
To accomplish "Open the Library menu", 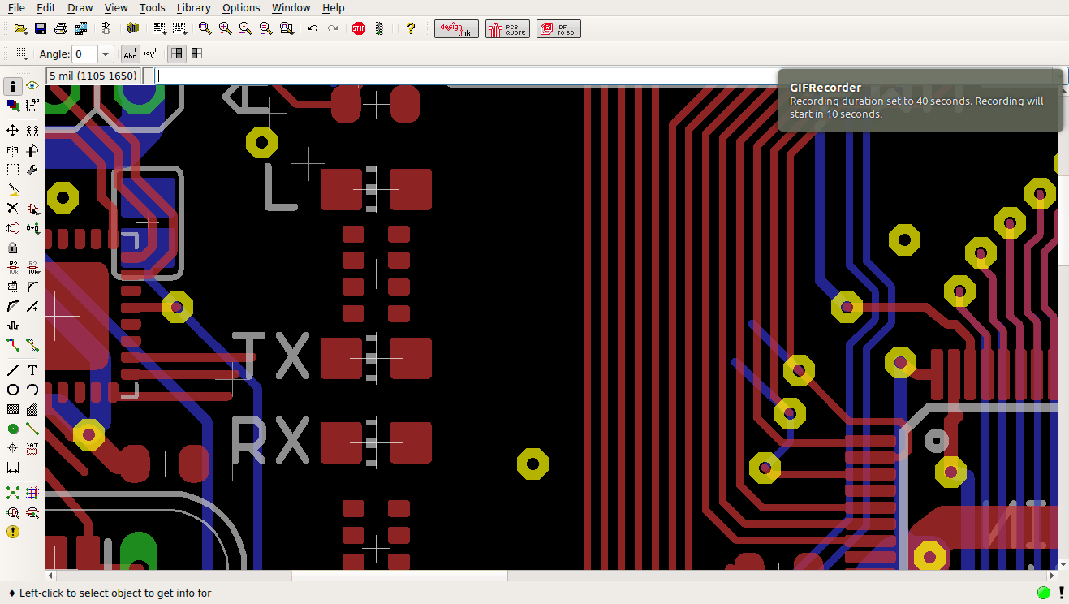I will click(x=193, y=8).
